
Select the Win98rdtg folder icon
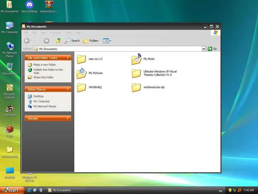click(x=81, y=87)
